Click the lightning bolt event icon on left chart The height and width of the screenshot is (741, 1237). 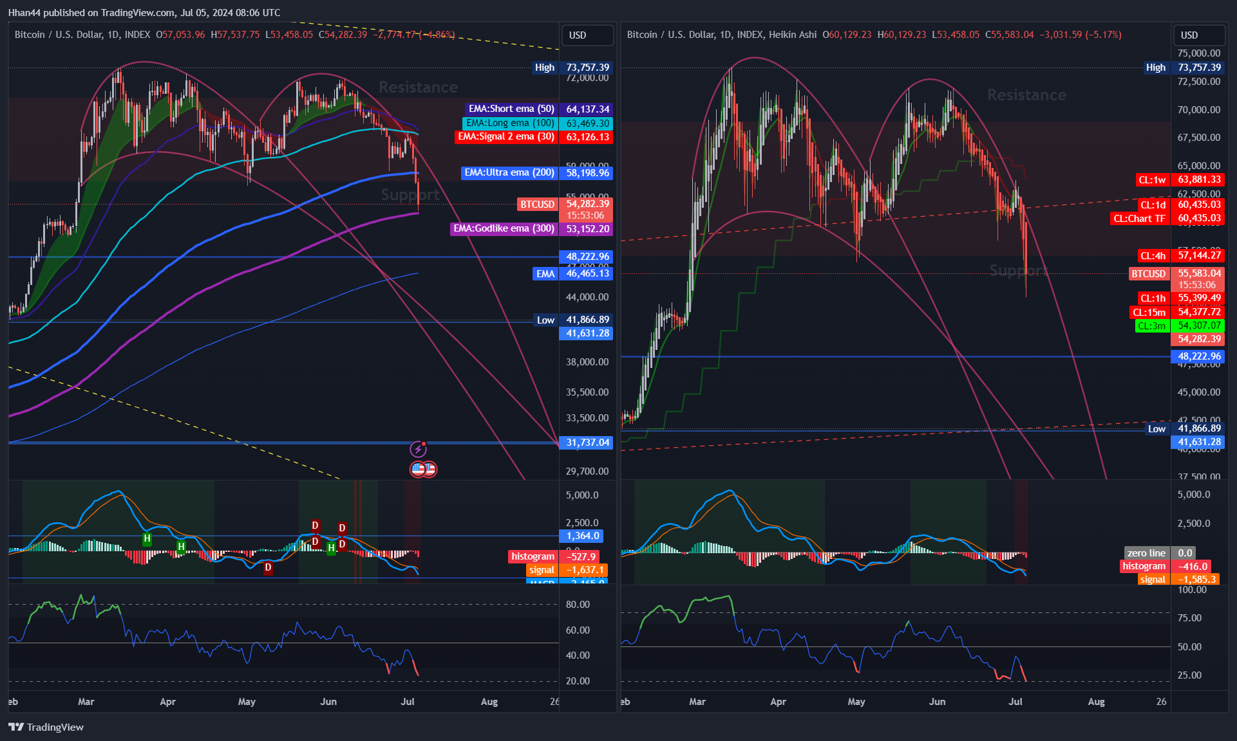pos(419,449)
